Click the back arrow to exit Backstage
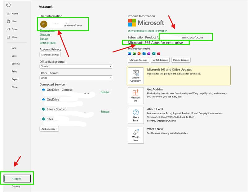Viewport: 248px width, 192px height. [x=8, y=5]
